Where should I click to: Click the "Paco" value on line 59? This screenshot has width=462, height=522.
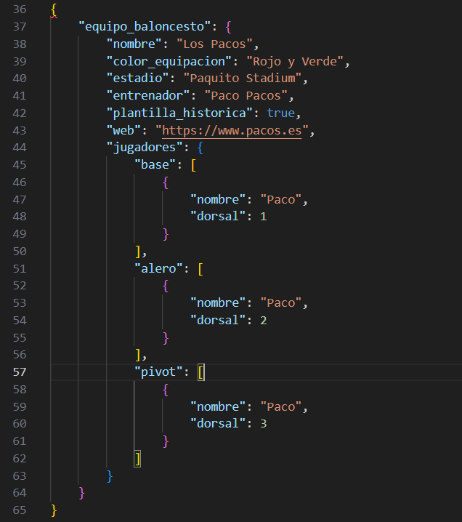pyautogui.click(x=280, y=407)
